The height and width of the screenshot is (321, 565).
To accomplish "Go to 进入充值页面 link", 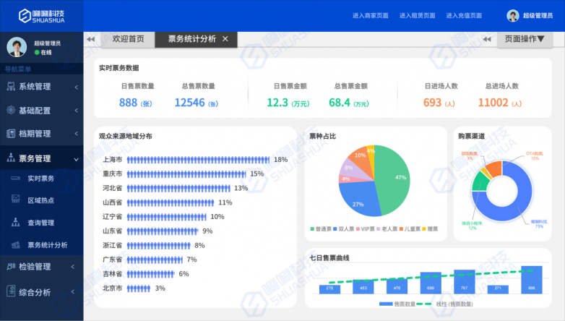I will coord(464,15).
